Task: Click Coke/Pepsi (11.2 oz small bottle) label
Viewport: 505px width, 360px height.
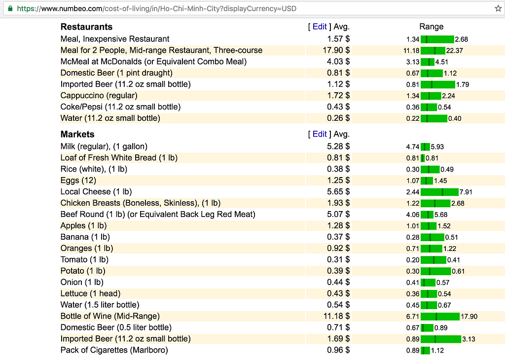Action: click(120, 107)
